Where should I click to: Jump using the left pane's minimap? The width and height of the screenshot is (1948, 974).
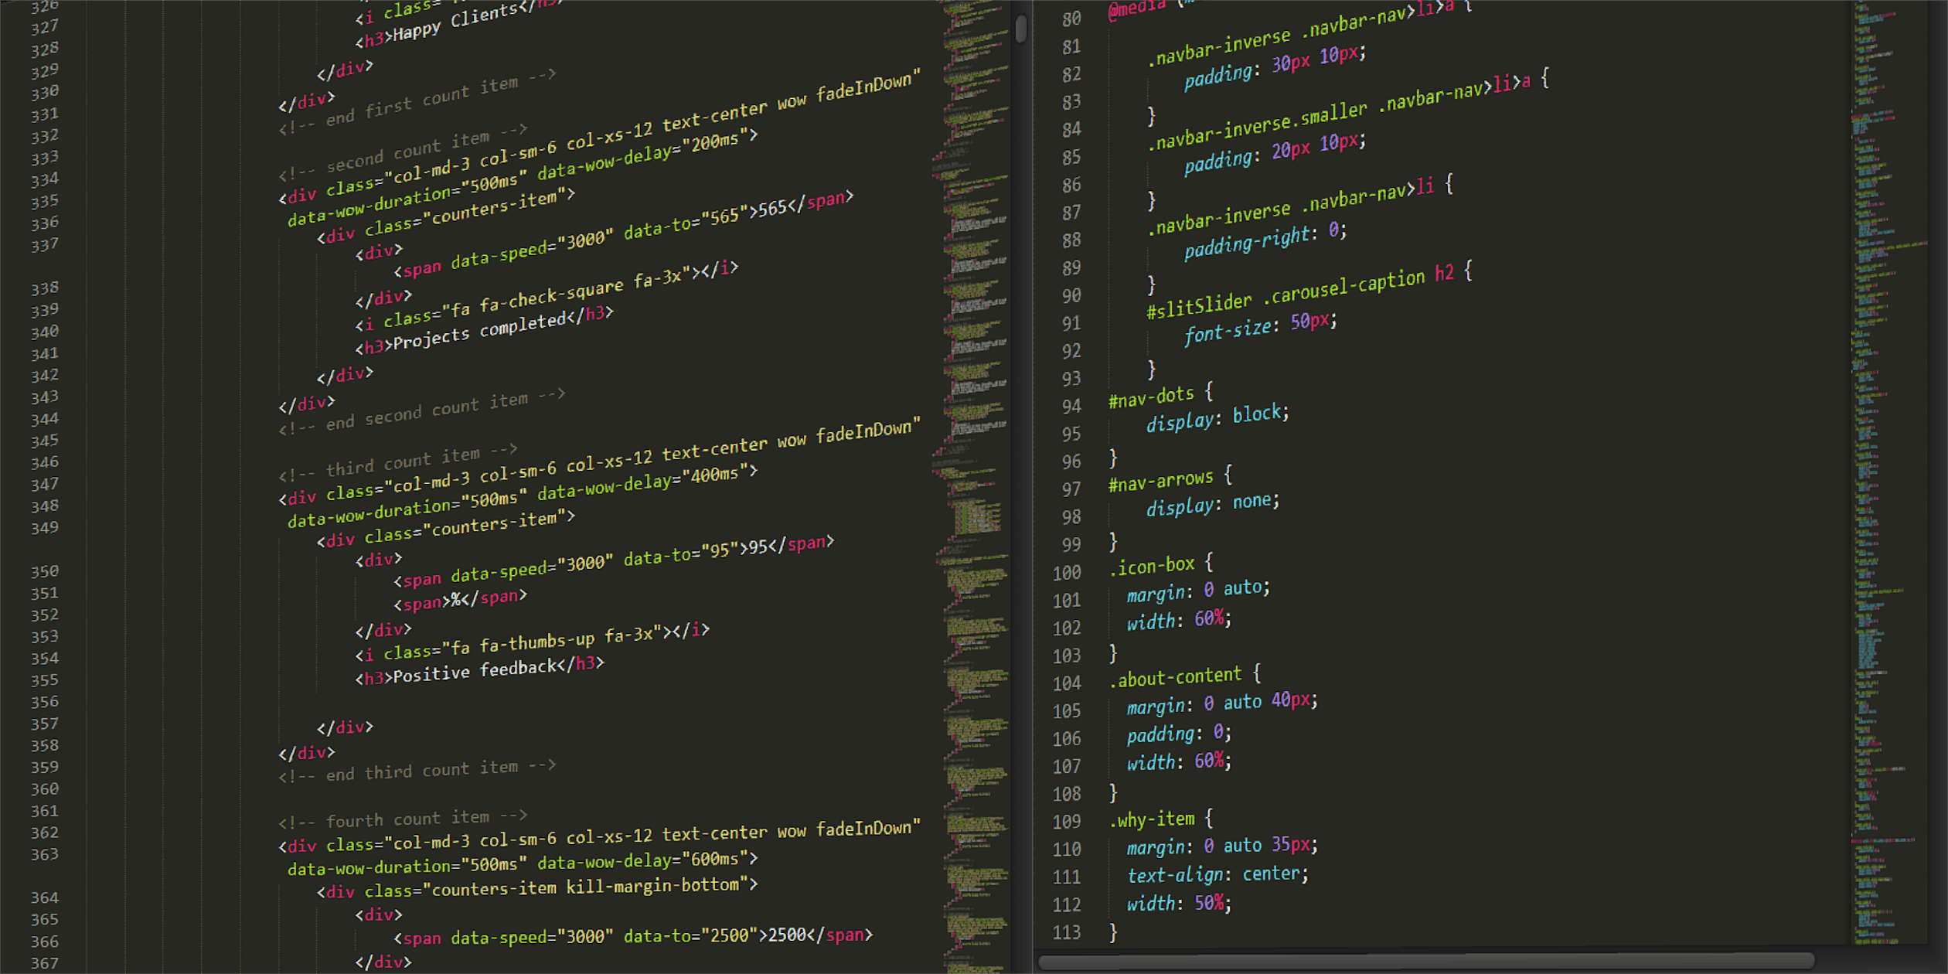tap(974, 487)
